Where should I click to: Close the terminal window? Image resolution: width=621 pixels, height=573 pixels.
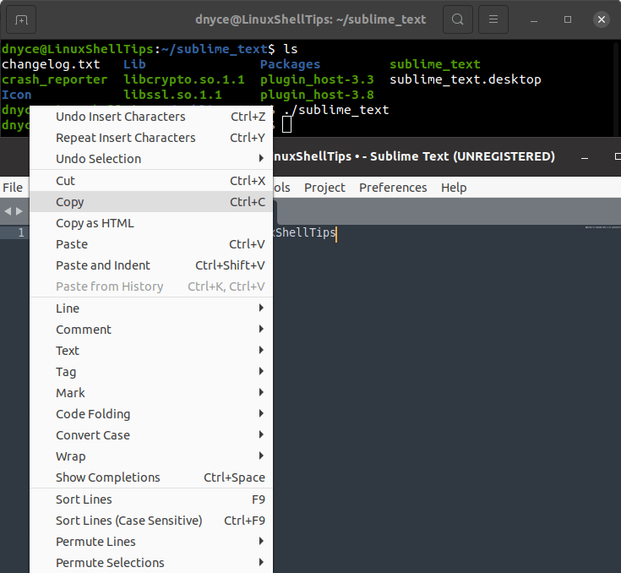click(602, 19)
